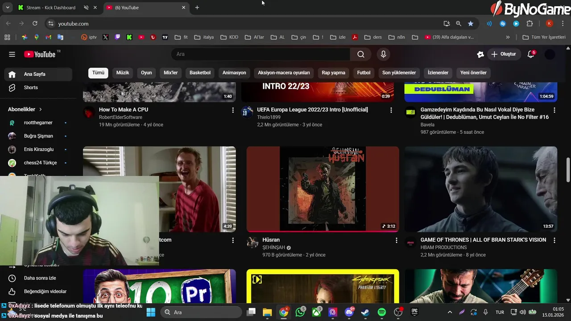The image size is (571, 321).
Task: Open the n8n bookmarks folder
Action: click(x=397, y=37)
